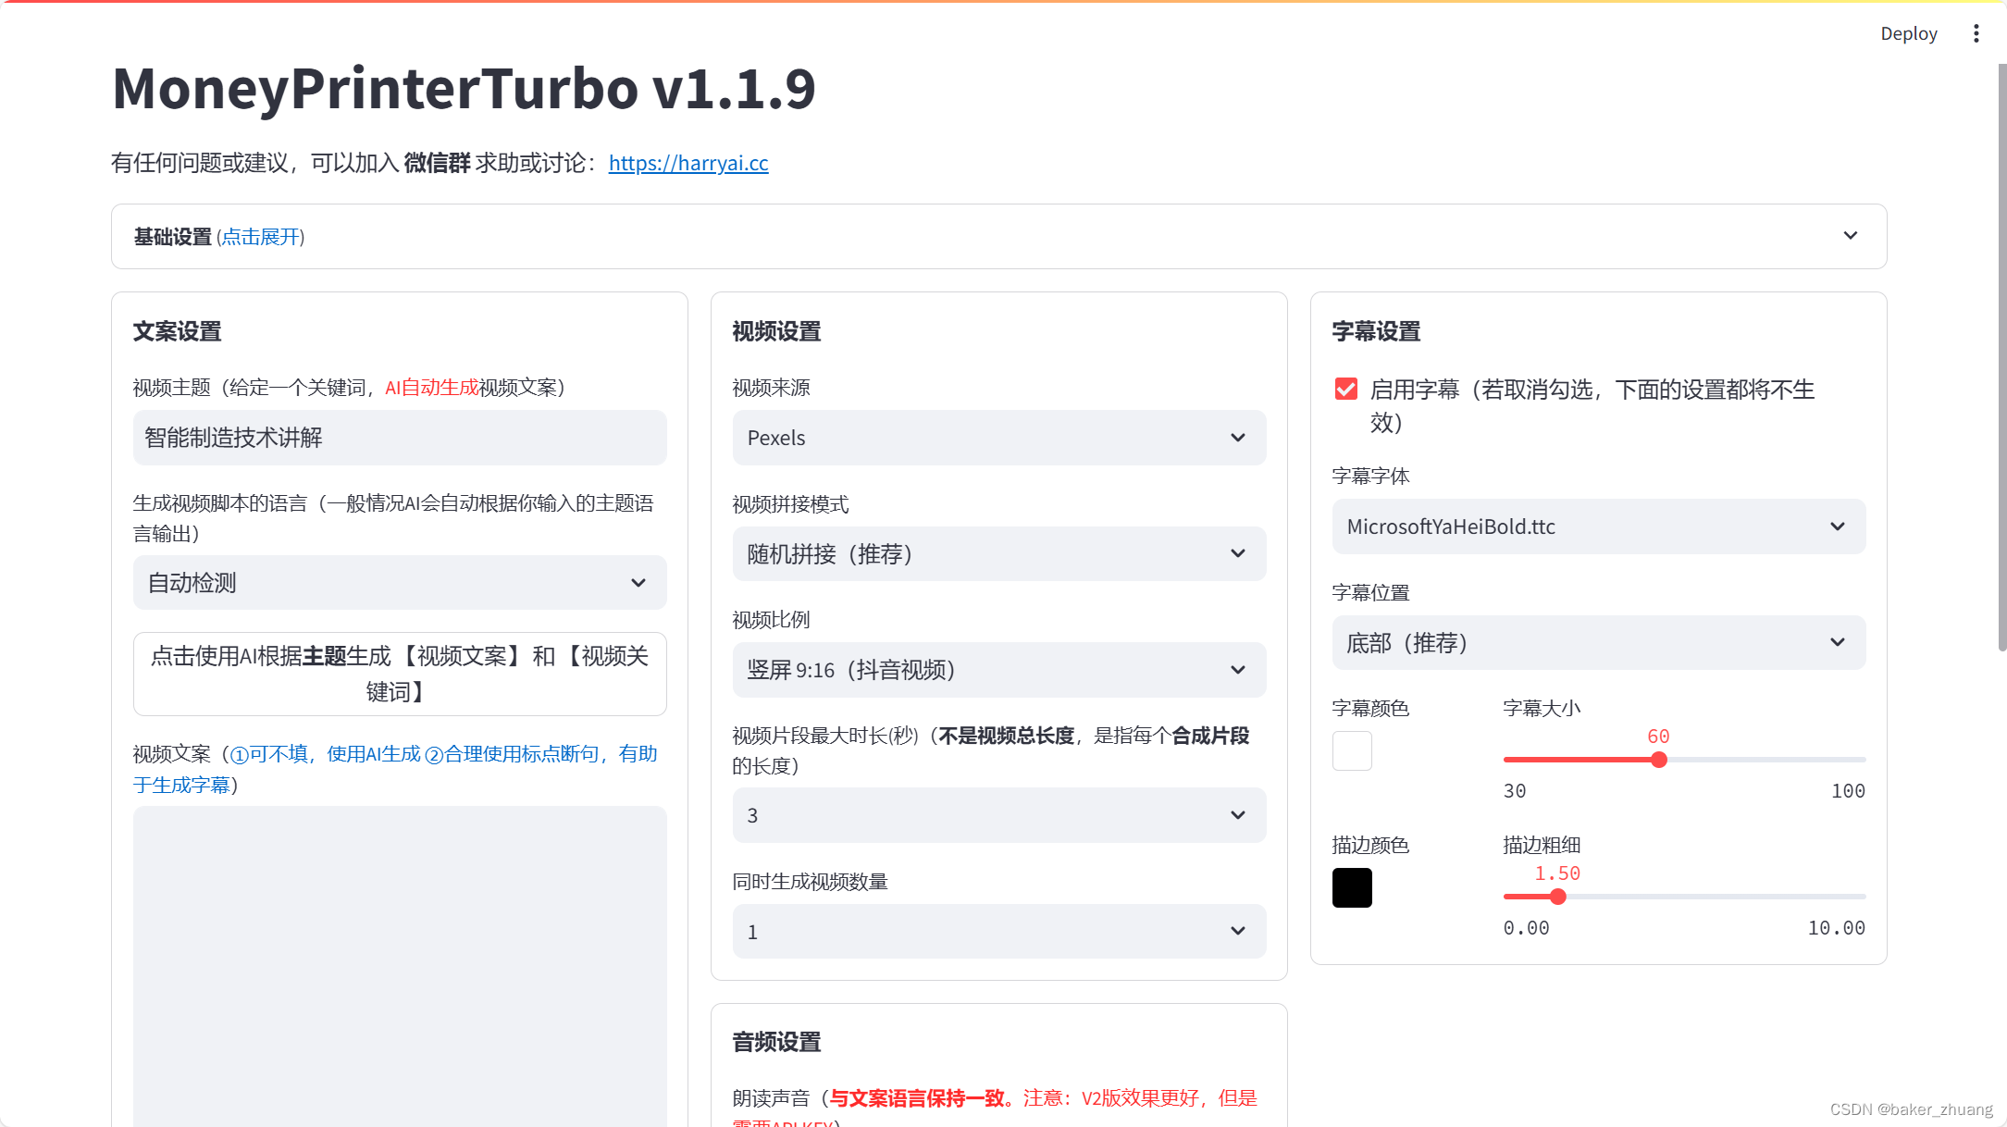Viewport: 2007px width, 1127px height.
Task: Click the 视频主题 input field
Action: (x=399, y=438)
